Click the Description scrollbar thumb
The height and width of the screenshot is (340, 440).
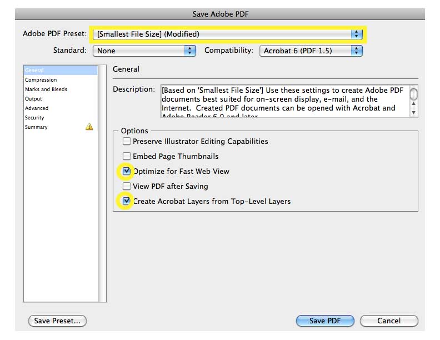(x=414, y=93)
